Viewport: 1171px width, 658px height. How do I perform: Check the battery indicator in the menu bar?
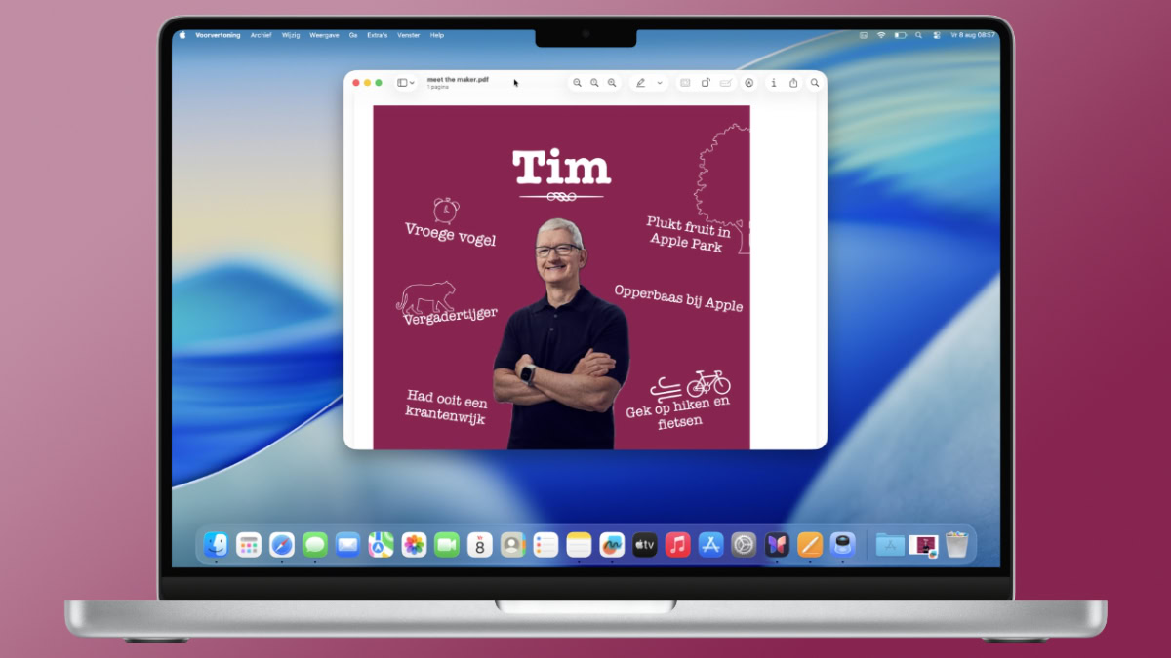coord(900,34)
